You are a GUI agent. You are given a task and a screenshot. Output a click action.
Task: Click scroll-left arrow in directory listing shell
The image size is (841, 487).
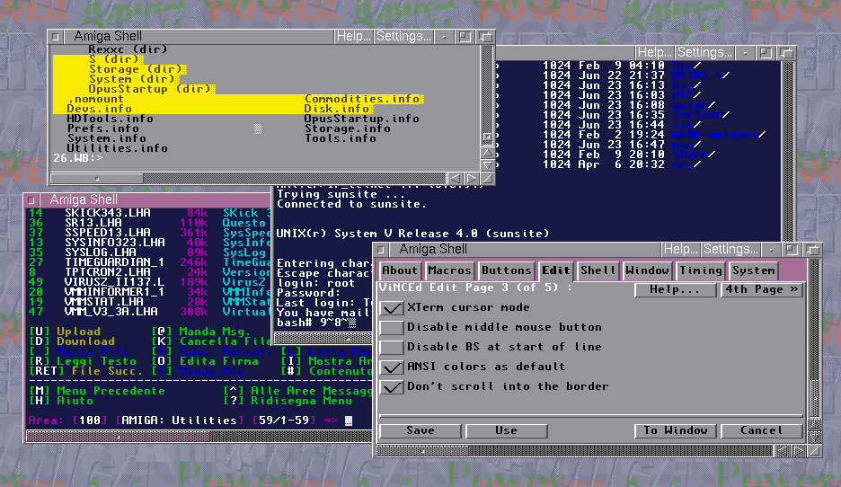coord(456,179)
